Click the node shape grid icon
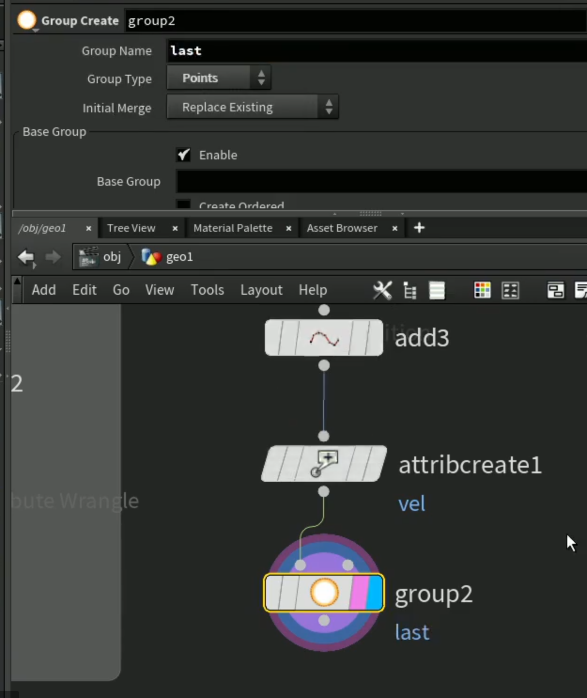 click(510, 290)
